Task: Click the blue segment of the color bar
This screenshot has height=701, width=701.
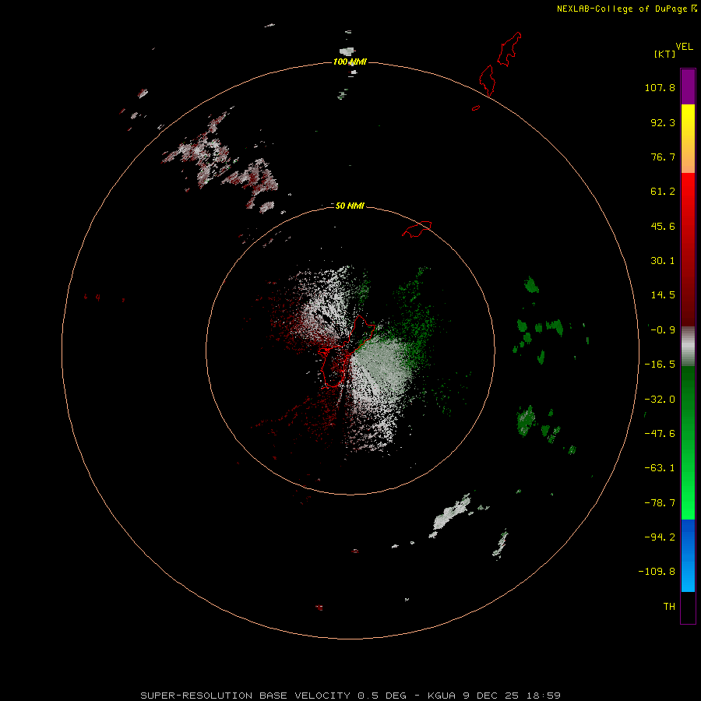Action: 688,555
